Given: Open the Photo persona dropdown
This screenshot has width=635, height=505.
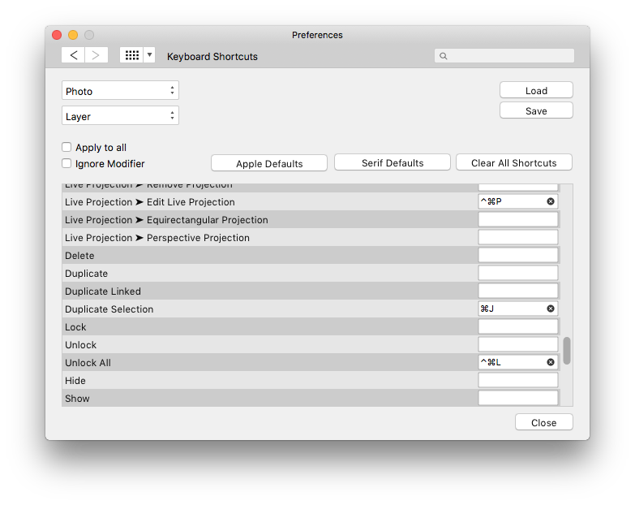Looking at the screenshot, I should click(120, 91).
